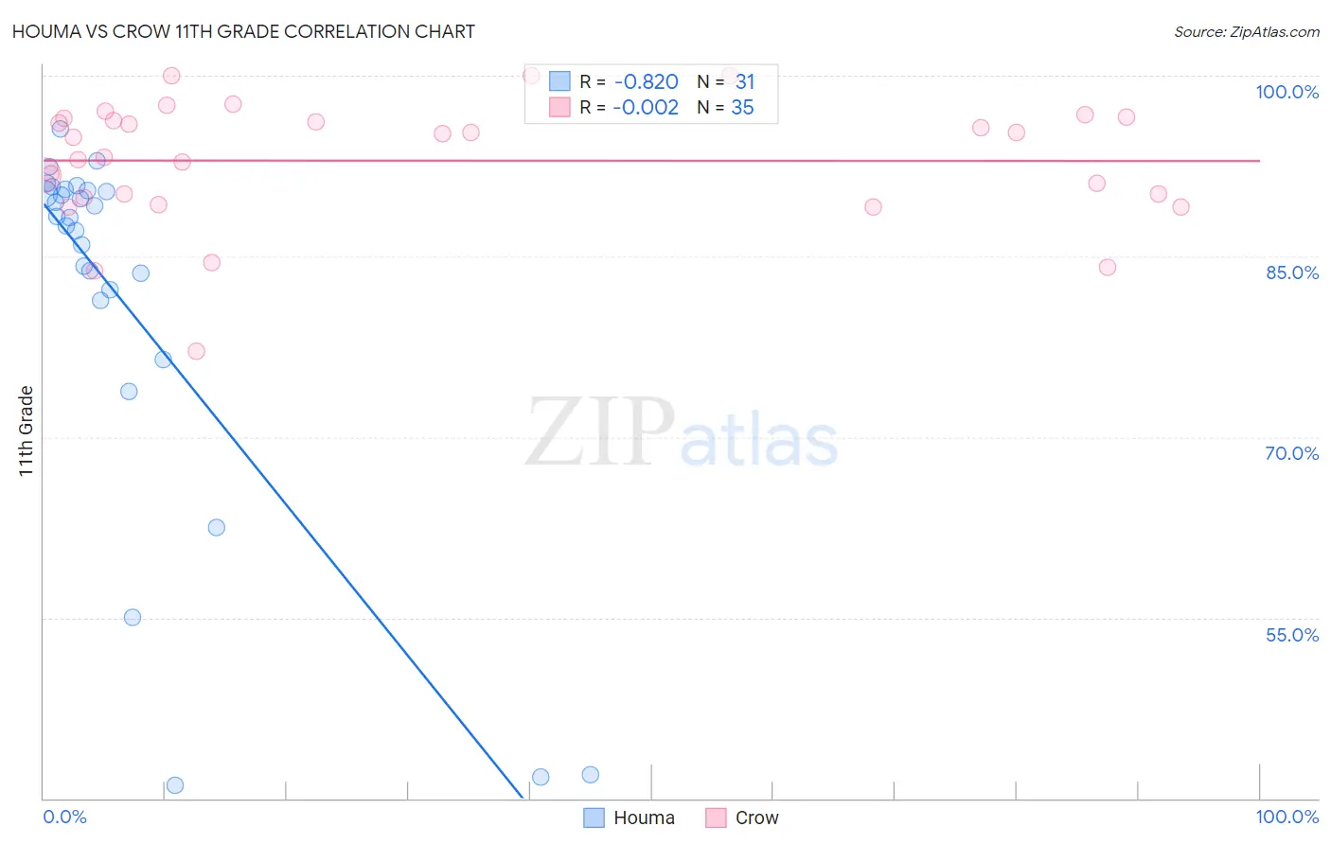Click the blue swatch beside R = -0.820
Image resolution: width=1331 pixels, height=844 pixels.
click(x=559, y=81)
